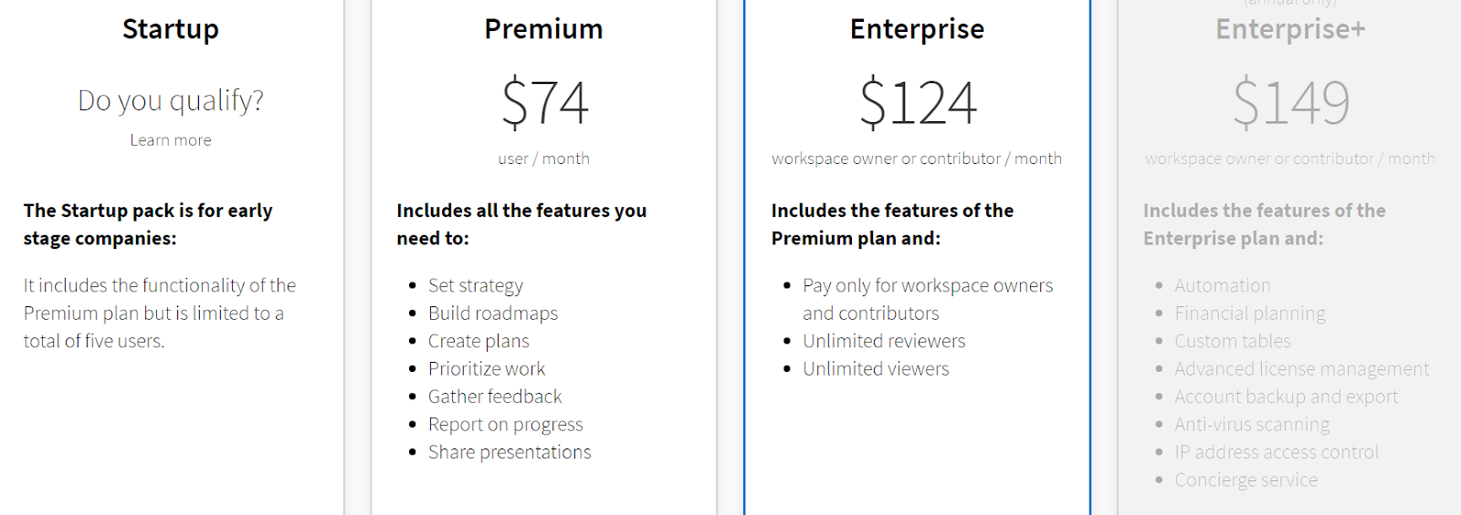Click the Share presentations feature
The image size is (1461, 515).
pos(510,452)
